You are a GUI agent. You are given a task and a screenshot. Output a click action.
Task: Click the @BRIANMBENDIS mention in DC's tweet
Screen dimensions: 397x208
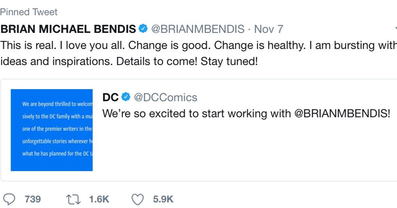[x=342, y=114]
